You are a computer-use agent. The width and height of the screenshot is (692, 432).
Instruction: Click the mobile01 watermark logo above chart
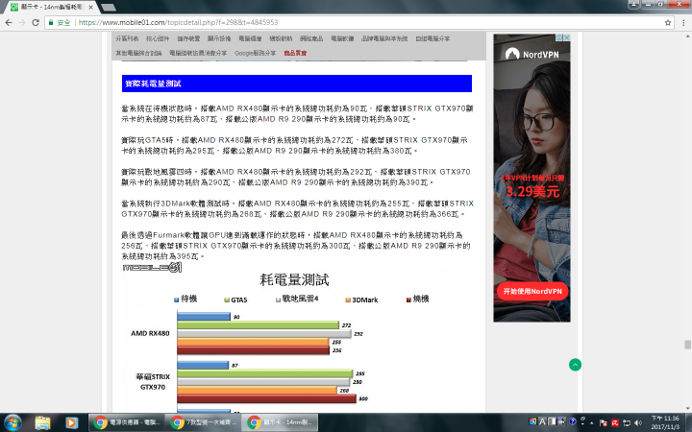click(x=152, y=268)
